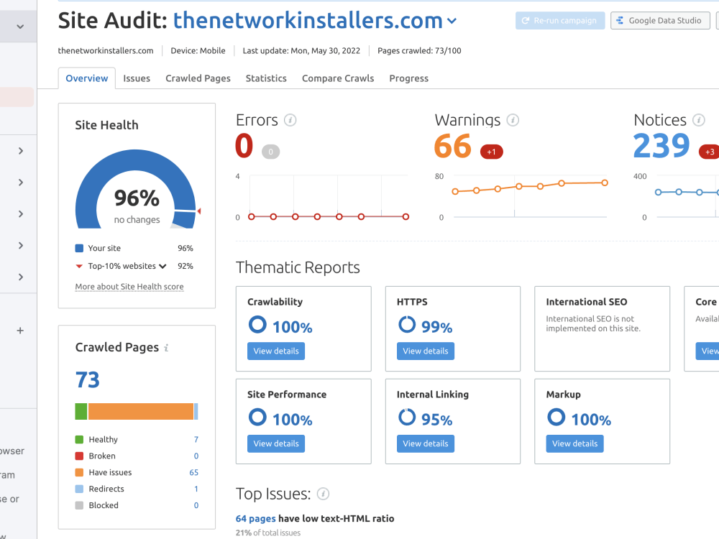Image resolution: width=719 pixels, height=539 pixels.
Task: Select the Overview tab
Action: point(87,78)
